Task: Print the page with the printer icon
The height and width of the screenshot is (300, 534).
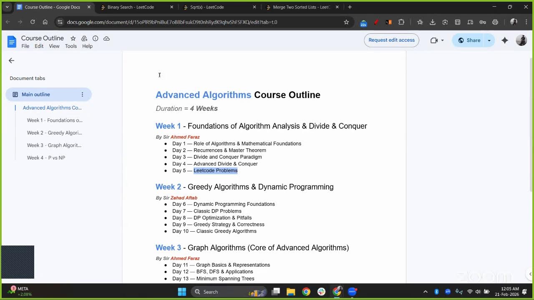Action: point(495,22)
